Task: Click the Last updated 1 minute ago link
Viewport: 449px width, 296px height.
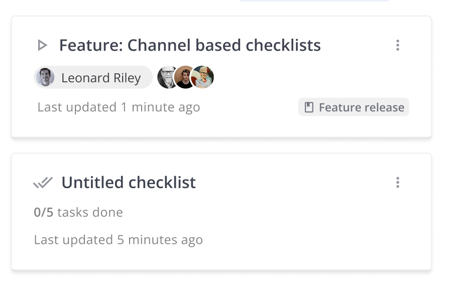Action: point(118,107)
